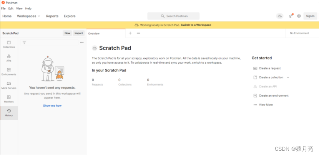Open the File menu

(3, 8)
